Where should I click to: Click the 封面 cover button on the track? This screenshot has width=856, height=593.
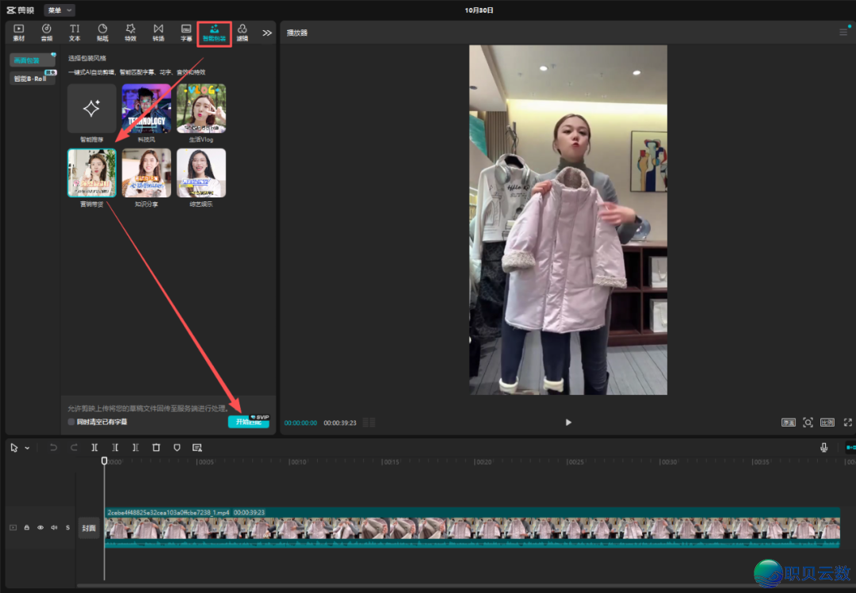(x=90, y=528)
